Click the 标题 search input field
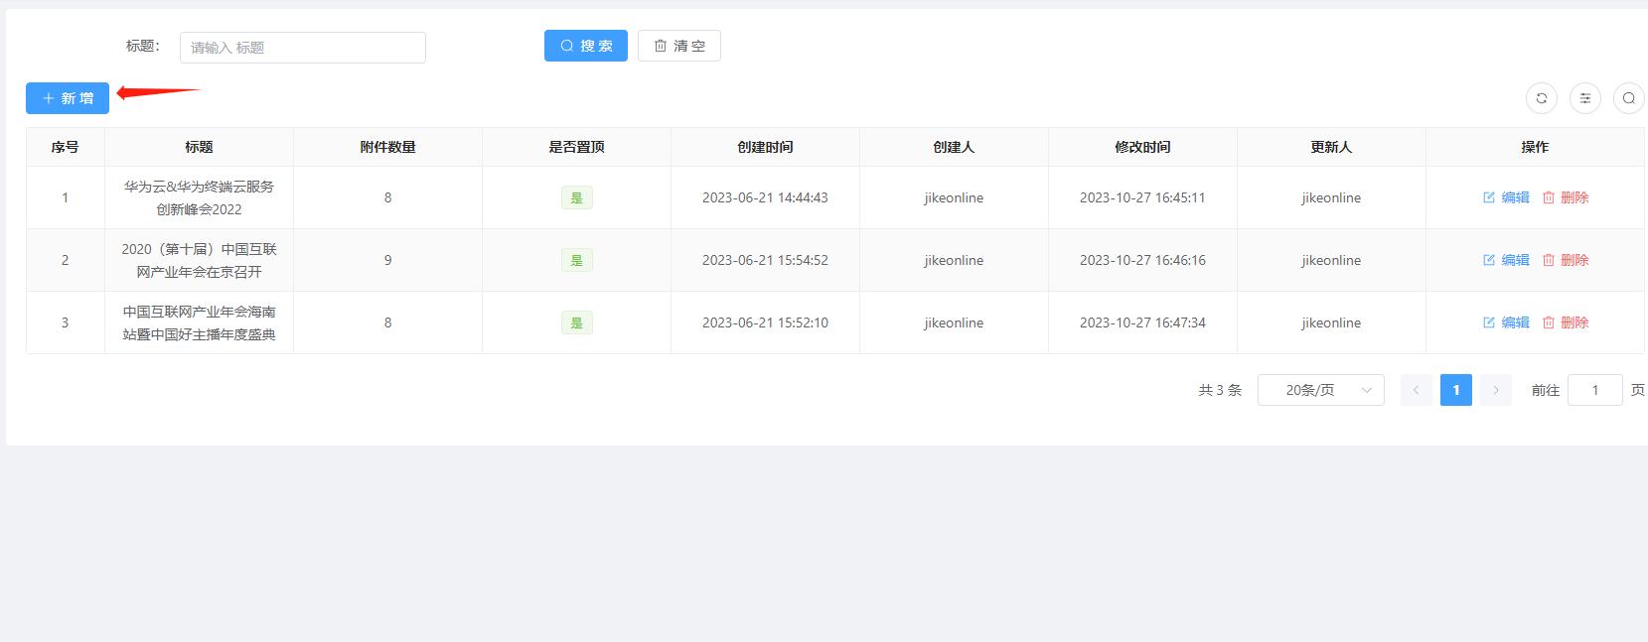The height and width of the screenshot is (642, 1648). [302, 48]
